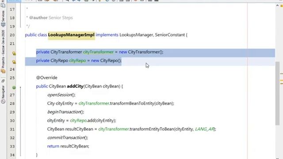Viewport: 283px width, 159px height.
Task: Click new CityTransformer() constructor call
Action: [x=141, y=52]
